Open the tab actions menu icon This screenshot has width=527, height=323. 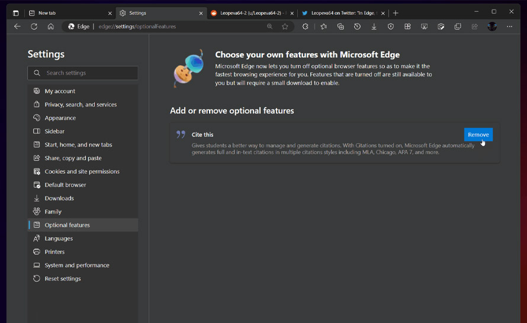[16, 13]
